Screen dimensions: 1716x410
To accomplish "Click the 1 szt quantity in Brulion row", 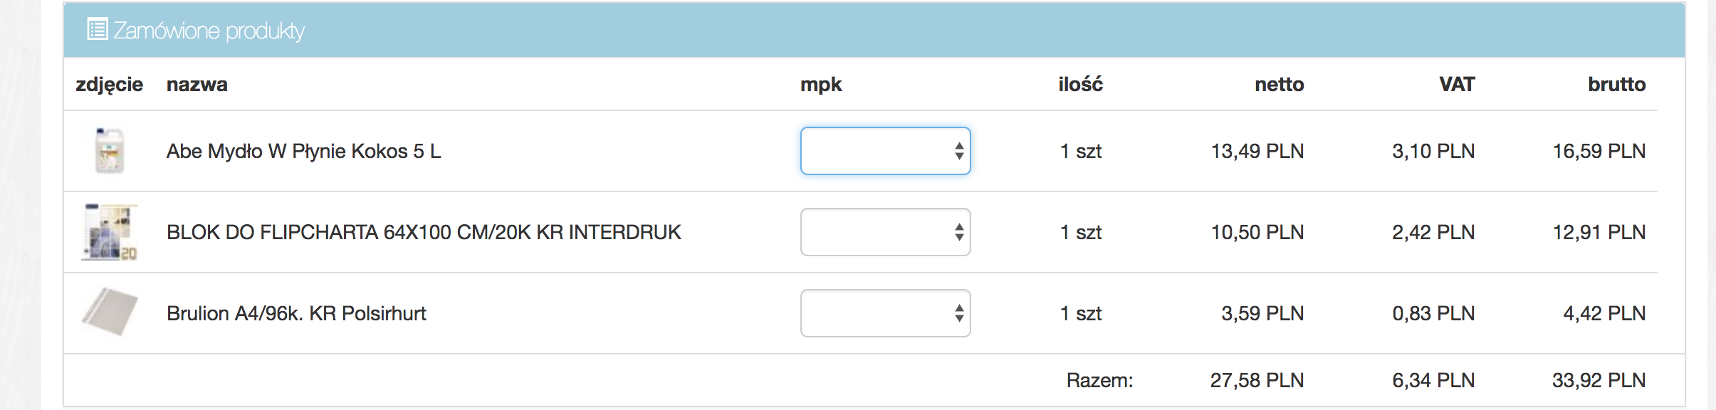I will click(x=1080, y=314).
